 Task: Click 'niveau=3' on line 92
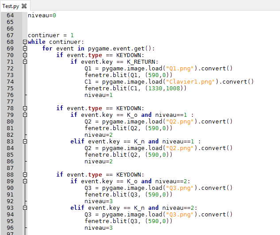pyautogui.click(x=98, y=201)
